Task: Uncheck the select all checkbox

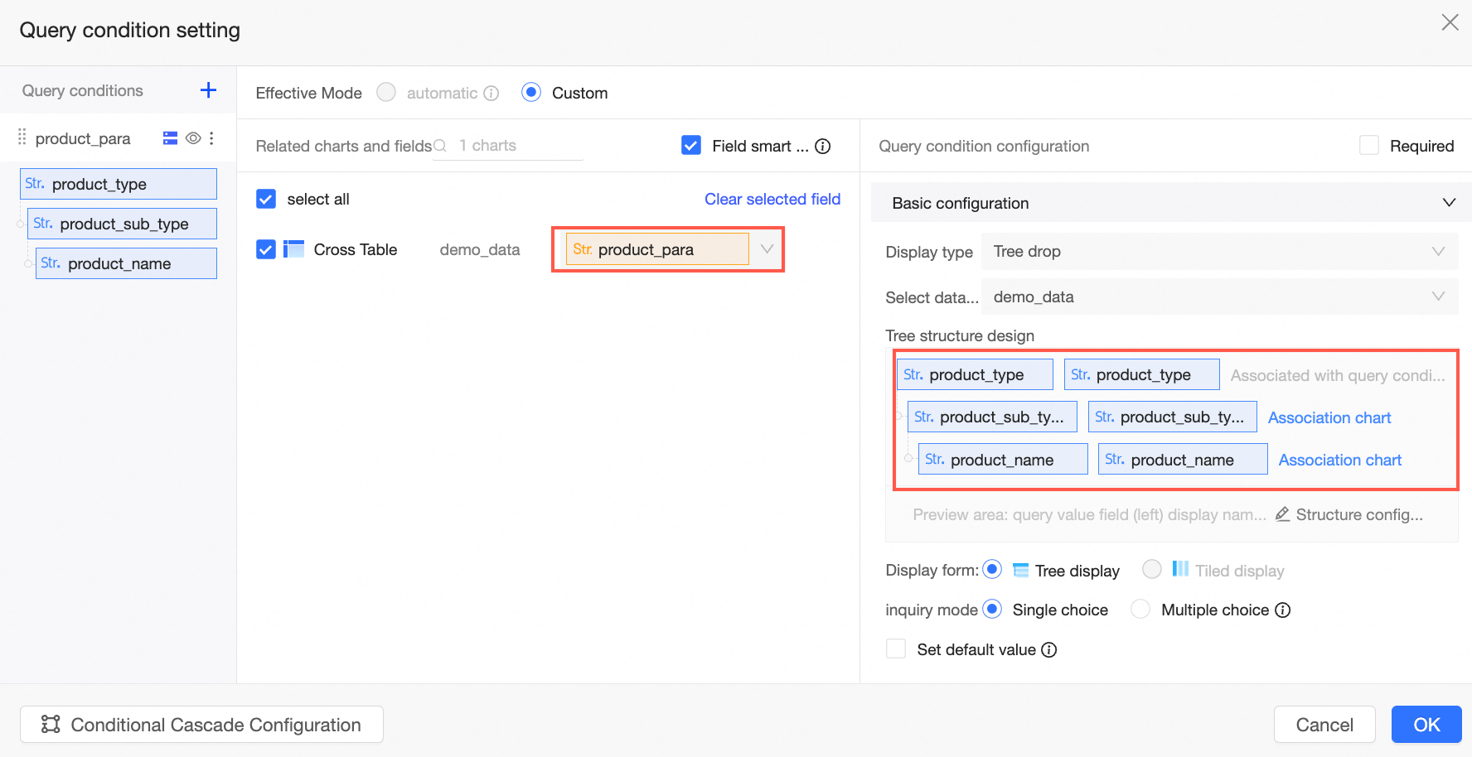Action: [266, 199]
